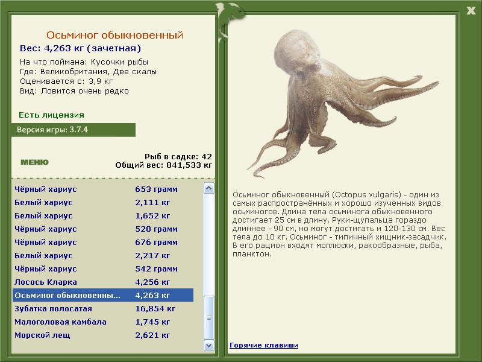Select Белый хариус 2,217 кг entry

[x=103, y=255]
